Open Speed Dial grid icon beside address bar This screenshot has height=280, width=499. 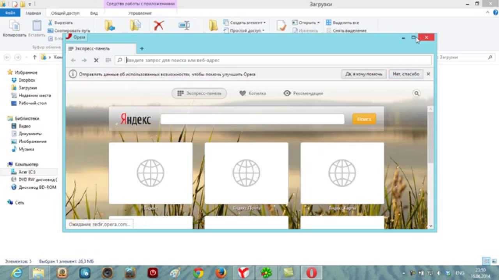tap(108, 60)
